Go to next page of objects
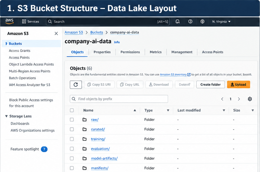 click(x=239, y=99)
